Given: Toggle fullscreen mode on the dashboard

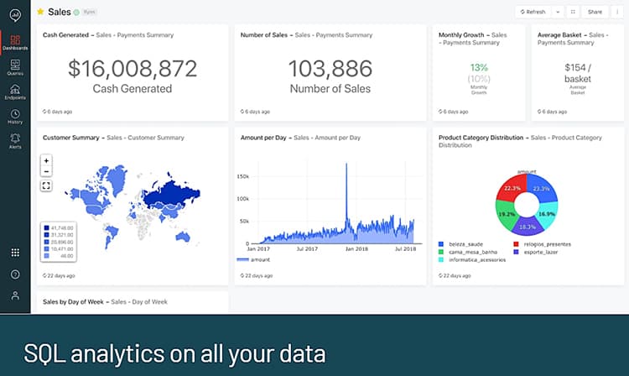Looking at the screenshot, I should coord(572,12).
